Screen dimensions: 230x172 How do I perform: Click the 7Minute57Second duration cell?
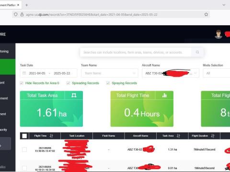(205, 150)
